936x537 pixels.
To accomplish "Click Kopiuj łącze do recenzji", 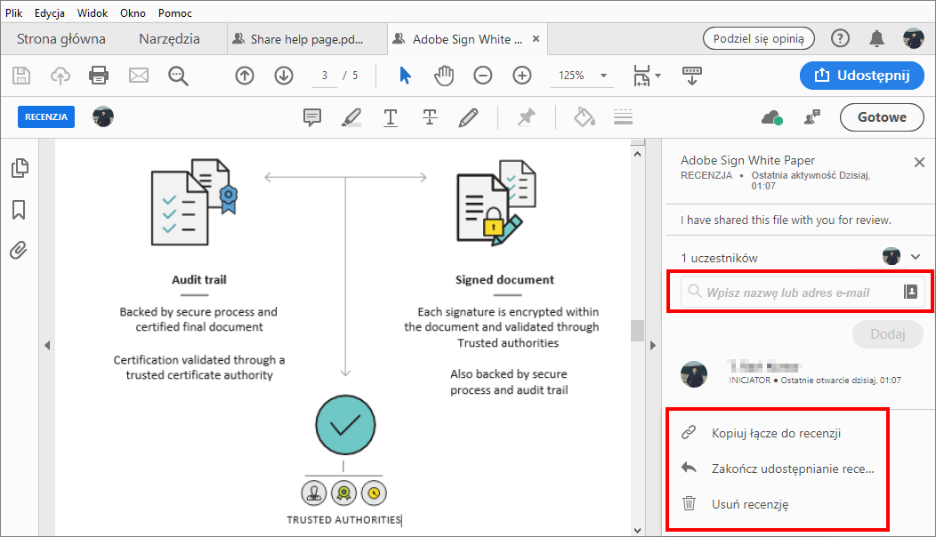I will tap(776, 433).
